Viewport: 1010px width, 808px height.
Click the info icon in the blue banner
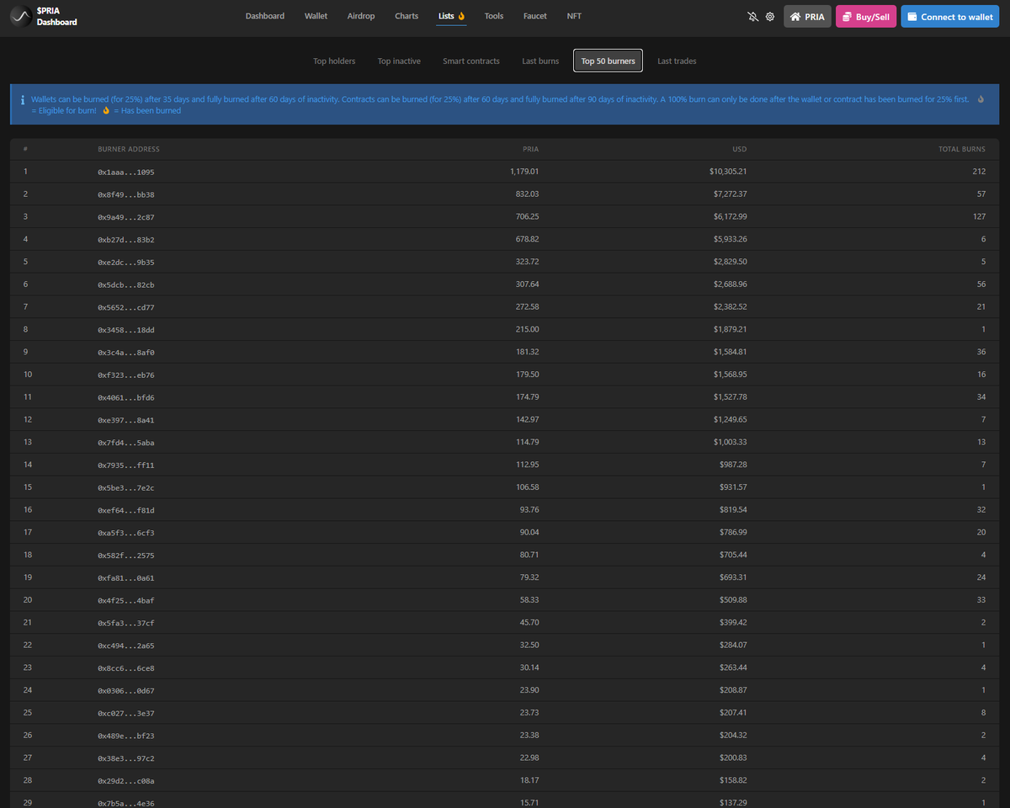click(22, 99)
